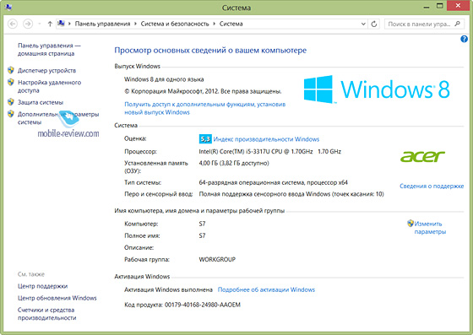
Task: Open 'Дополнительные параметры системы' link
Action: 58,118
